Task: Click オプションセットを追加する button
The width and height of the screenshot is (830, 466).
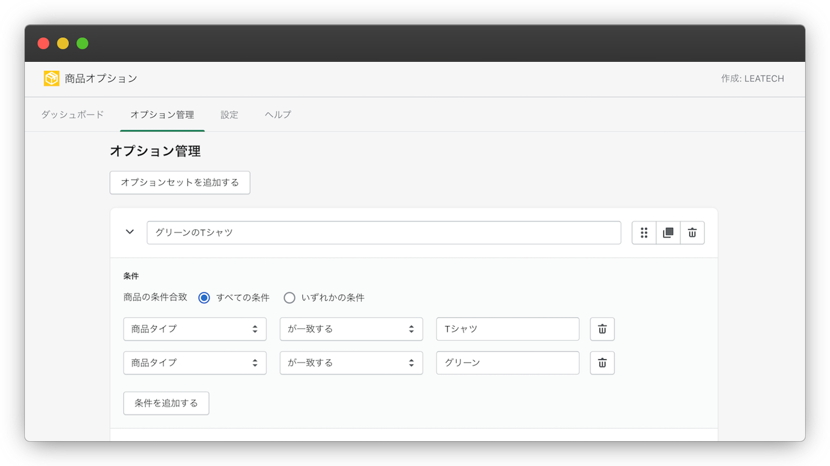Action: pyautogui.click(x=180, y=183)
